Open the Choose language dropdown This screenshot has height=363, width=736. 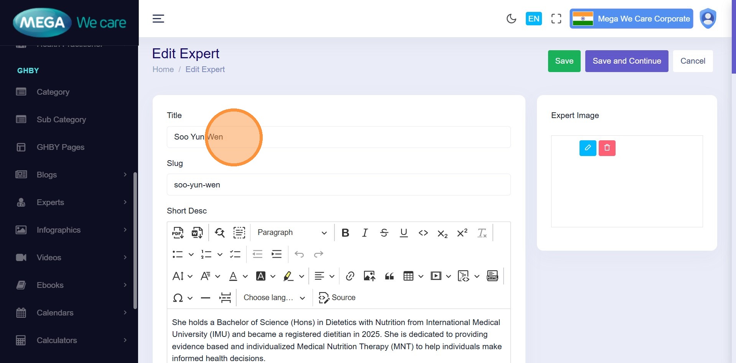tap(274, 298)
